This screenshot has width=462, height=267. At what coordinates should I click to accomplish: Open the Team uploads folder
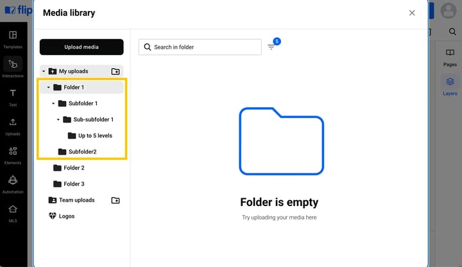(x=72, y=200)
